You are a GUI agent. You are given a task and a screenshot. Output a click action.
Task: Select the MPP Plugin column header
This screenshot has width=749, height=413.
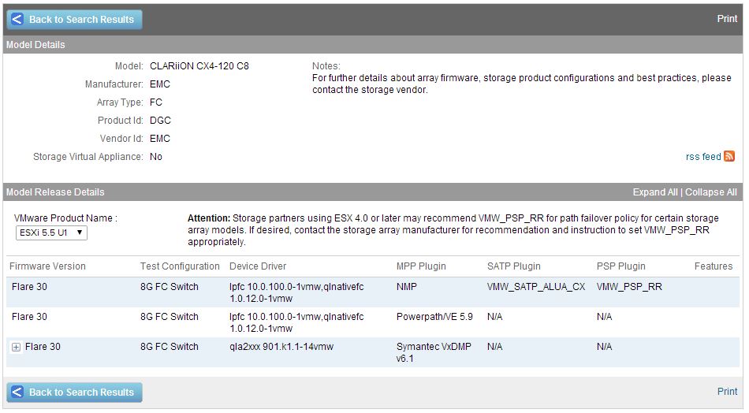tap(421, 266)
